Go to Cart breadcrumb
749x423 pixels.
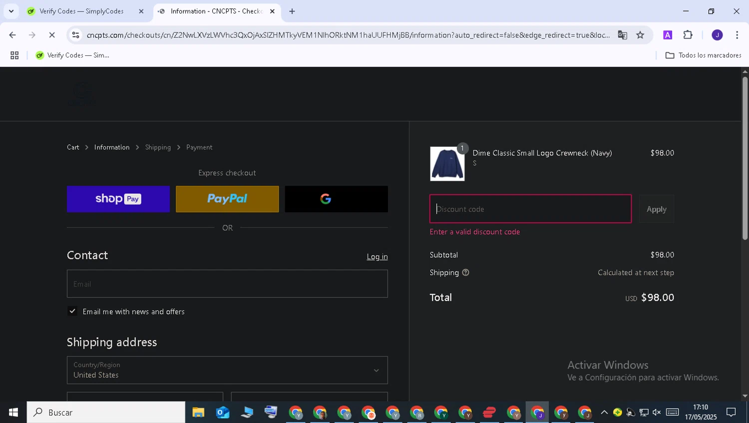point(73,147)
